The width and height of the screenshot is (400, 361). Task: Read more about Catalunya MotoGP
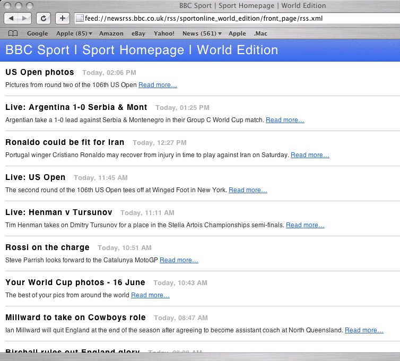179,260
